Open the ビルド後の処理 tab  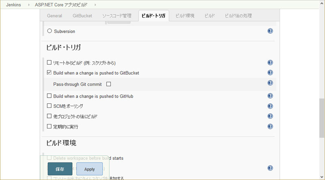238,16
